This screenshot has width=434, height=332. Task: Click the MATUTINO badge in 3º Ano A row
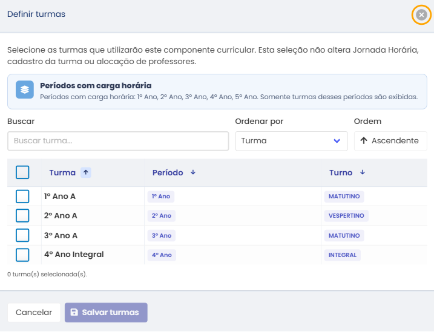344,236
